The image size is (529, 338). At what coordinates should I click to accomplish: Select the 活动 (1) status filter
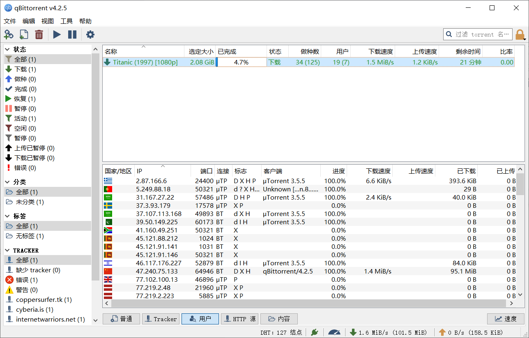click(48, 119)
